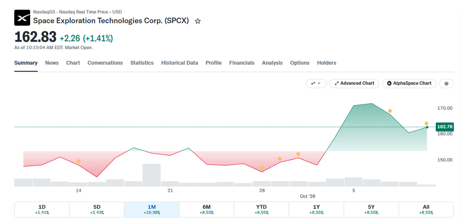This screenshot has height=221, width=461.
Task: Open the Advanced Chart button
Action: tap(354, 83)
